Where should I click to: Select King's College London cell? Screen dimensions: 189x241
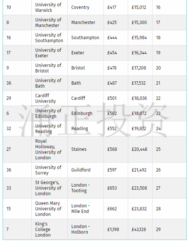49,230
